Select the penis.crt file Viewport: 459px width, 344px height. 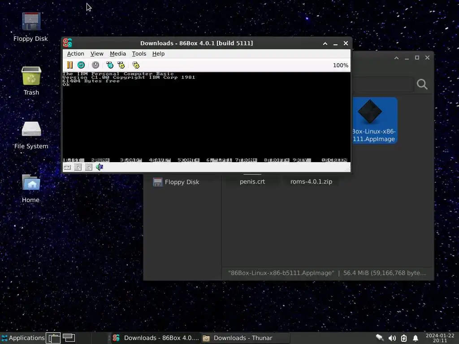click(252, 181)
